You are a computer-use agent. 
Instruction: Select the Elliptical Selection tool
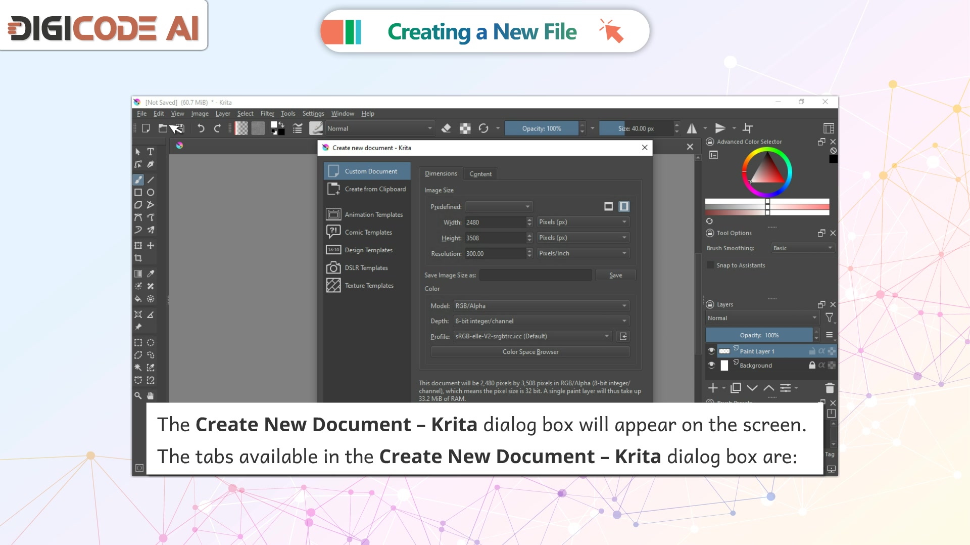pos(151,343)
